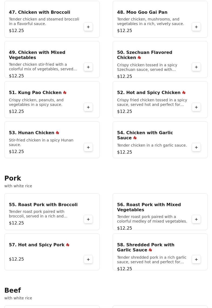
Task: Click the spicy flame icon beside Hot and Spicy Pork
Action: tap(68, 245)
